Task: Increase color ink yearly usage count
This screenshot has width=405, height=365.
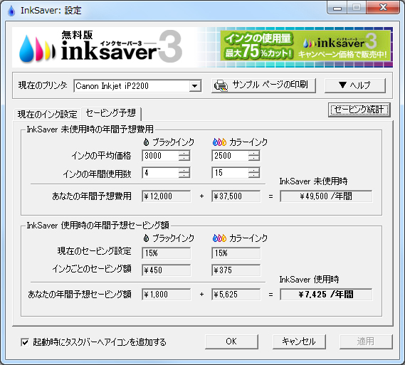Action: point(254,170)
